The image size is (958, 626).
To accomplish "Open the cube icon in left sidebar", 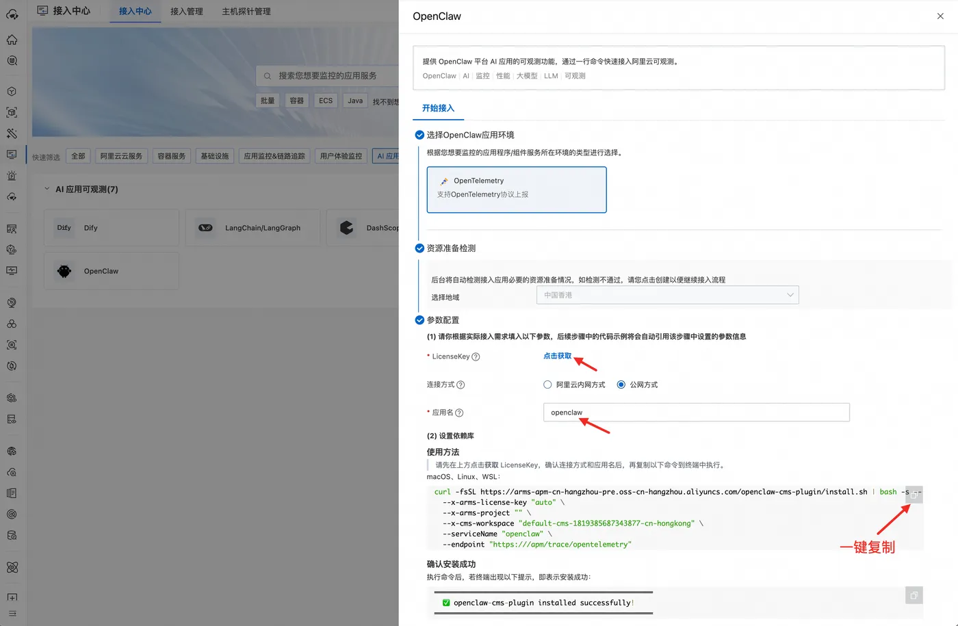I will (12, 91).
